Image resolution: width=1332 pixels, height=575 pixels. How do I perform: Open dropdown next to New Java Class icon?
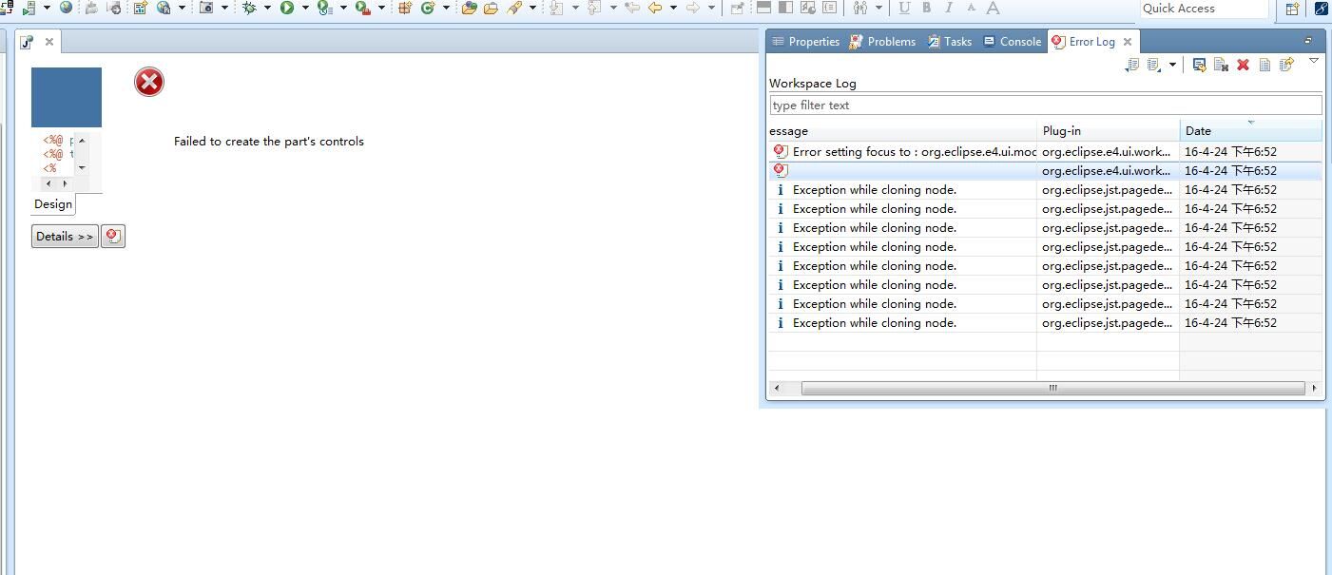point(446,8)
